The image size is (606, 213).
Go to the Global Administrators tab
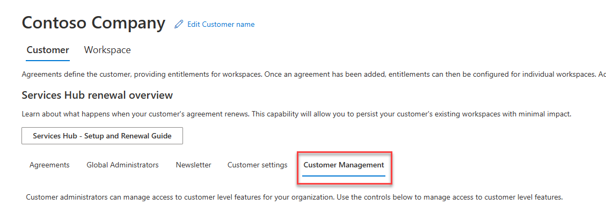tap(122, 165)
